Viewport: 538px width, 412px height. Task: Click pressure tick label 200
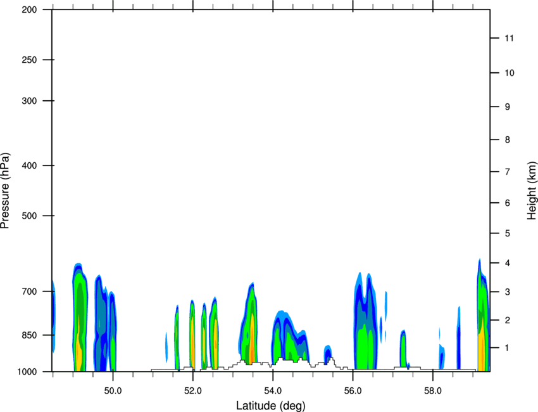click(x=30, y=10)
